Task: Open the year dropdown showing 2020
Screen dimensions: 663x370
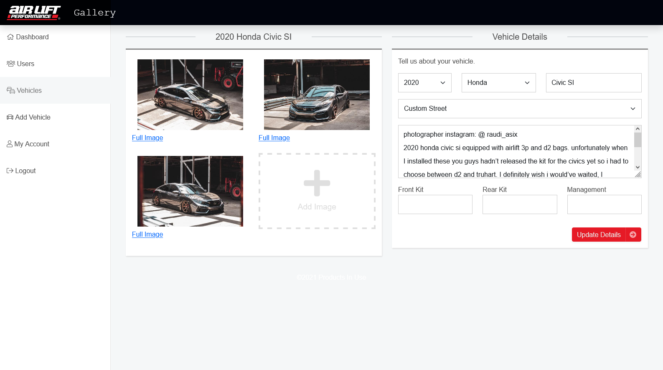Action: 425,83
